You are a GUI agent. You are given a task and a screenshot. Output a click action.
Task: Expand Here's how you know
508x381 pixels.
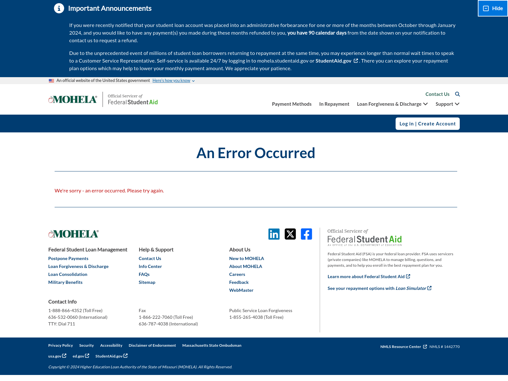tap(173, 81)
